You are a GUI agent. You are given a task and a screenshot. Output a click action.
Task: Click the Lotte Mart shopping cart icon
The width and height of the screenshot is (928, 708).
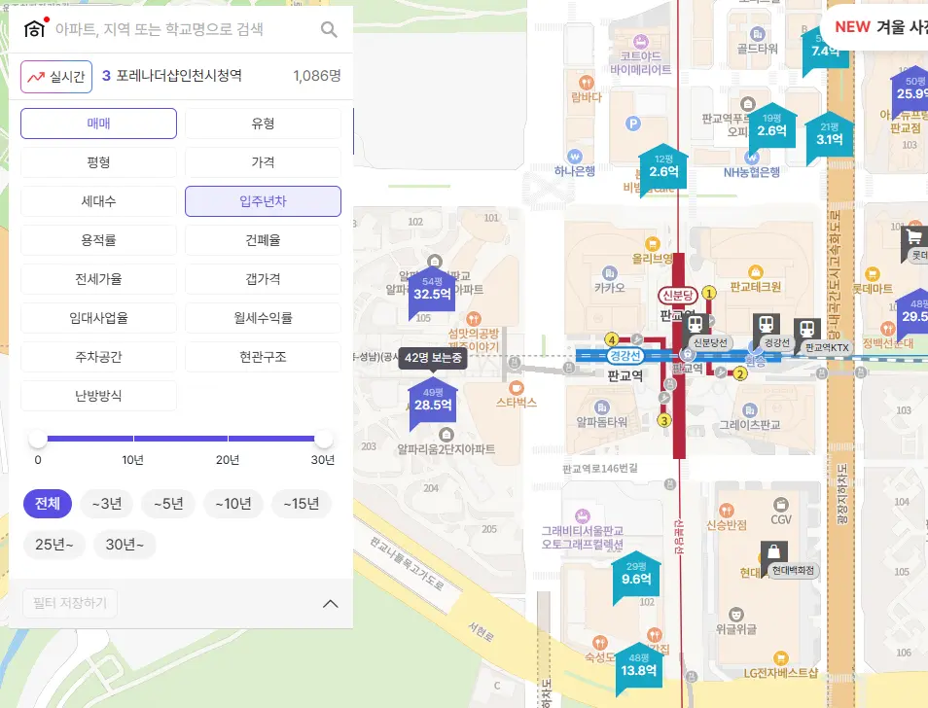click(x=912, y=236)
